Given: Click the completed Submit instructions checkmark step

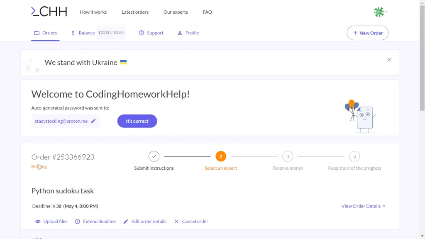Looking at the screenshot, I should click(x=154, y=156).
